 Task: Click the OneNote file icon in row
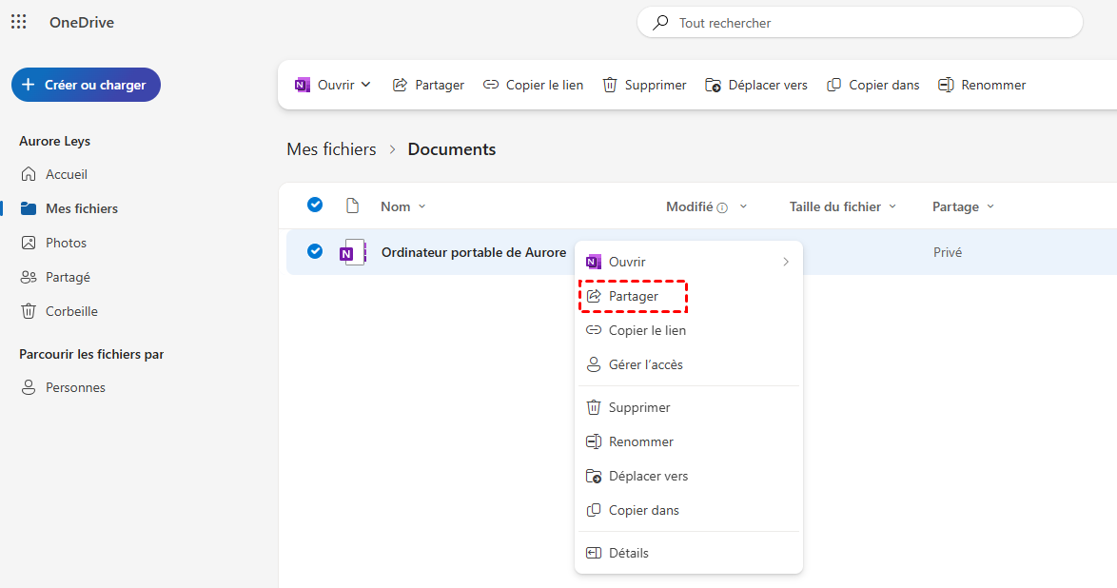354,252
